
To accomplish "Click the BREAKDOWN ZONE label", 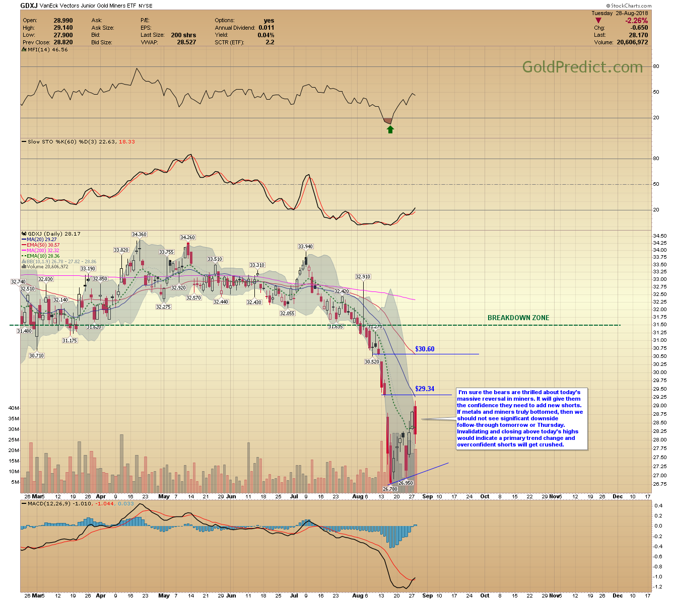I will 518,318.
